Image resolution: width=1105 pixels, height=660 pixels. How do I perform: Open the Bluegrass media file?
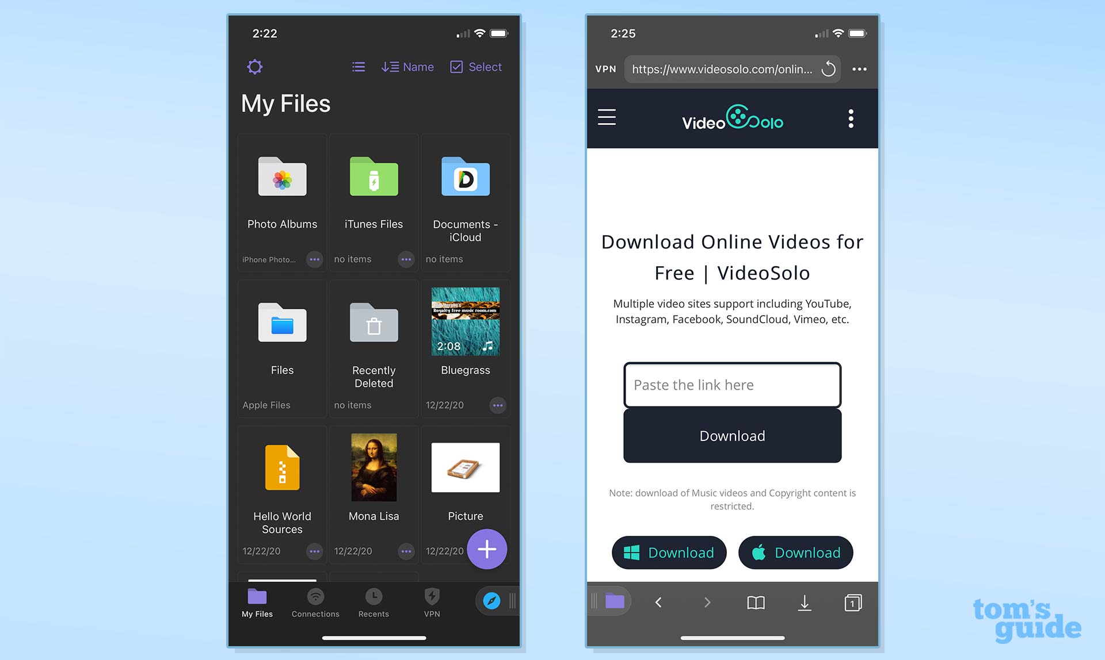click(466, 339)
